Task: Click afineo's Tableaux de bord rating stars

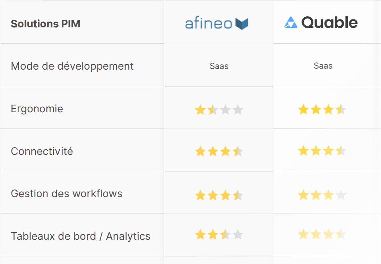Action: click(x=219, y=235)
